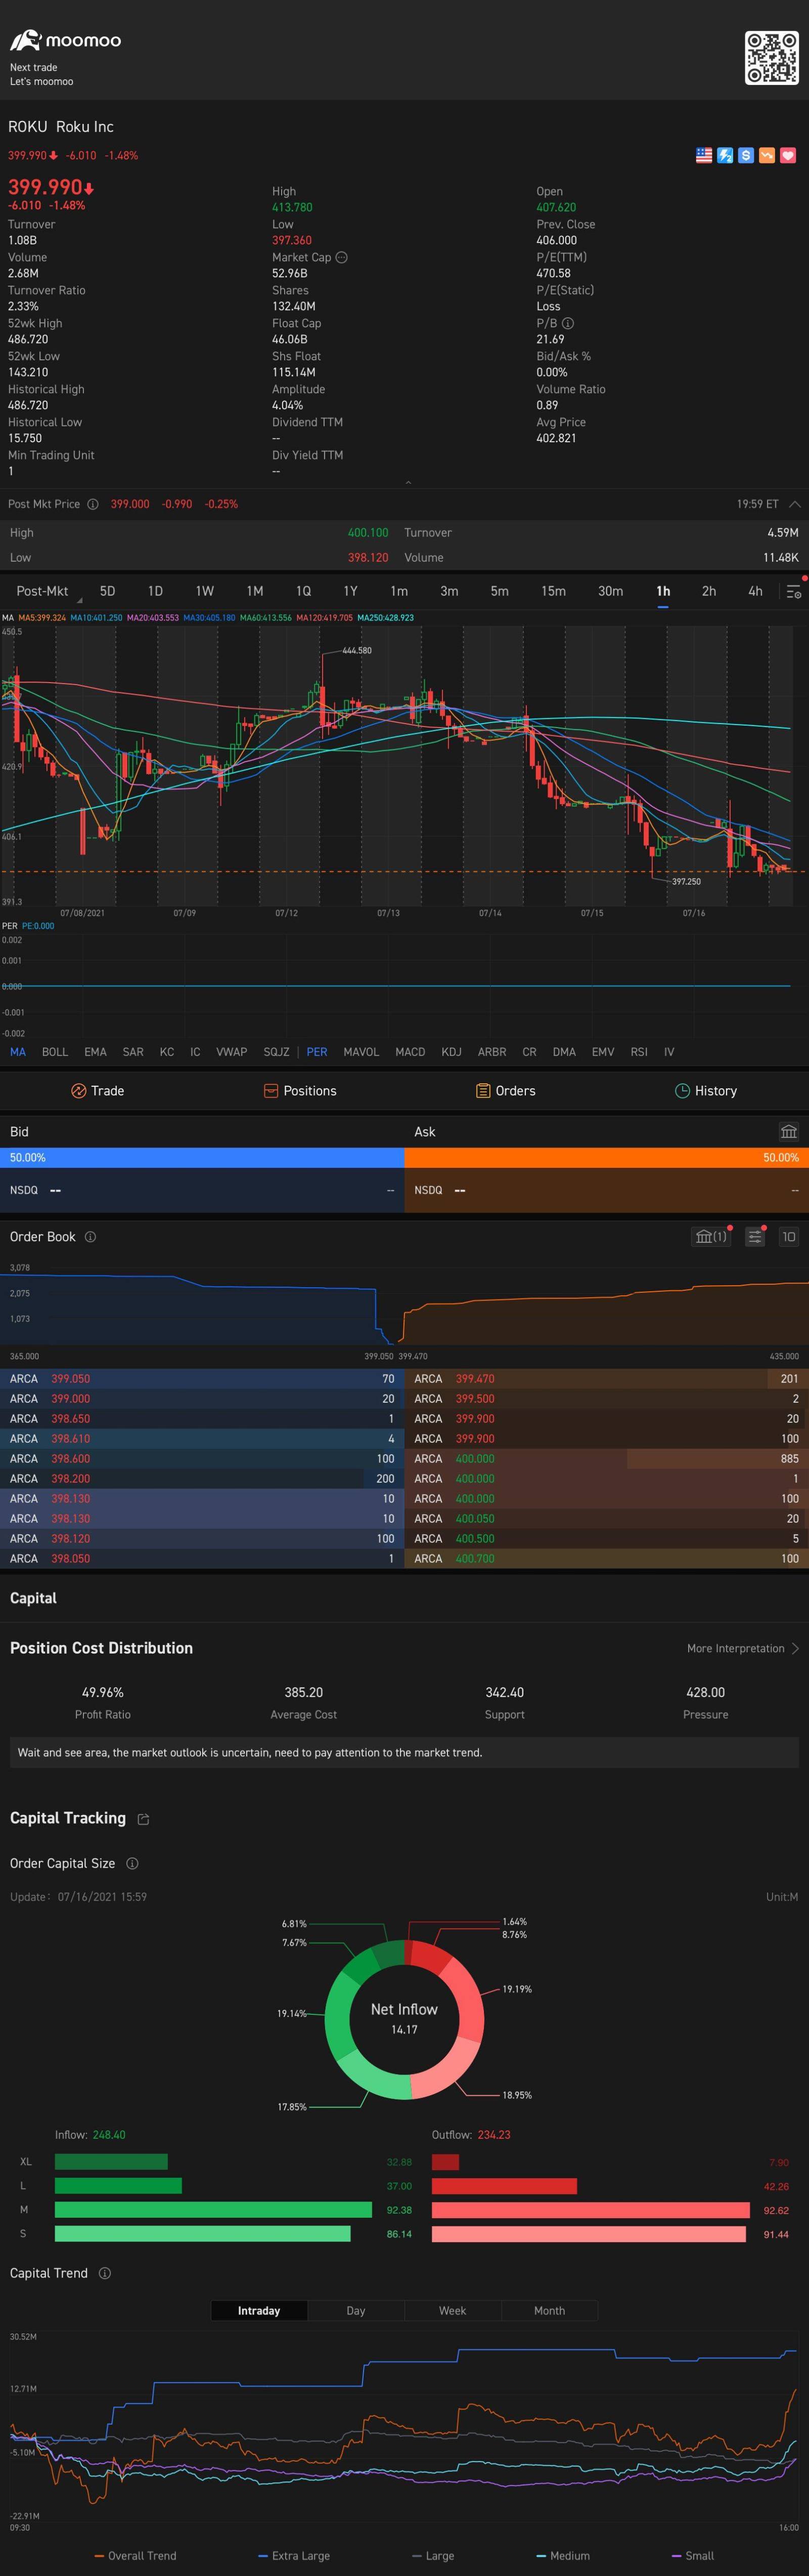Viewport: 809px width, 2576px height.
Task: Tap the QR code image
Action: tap(771, 57)
